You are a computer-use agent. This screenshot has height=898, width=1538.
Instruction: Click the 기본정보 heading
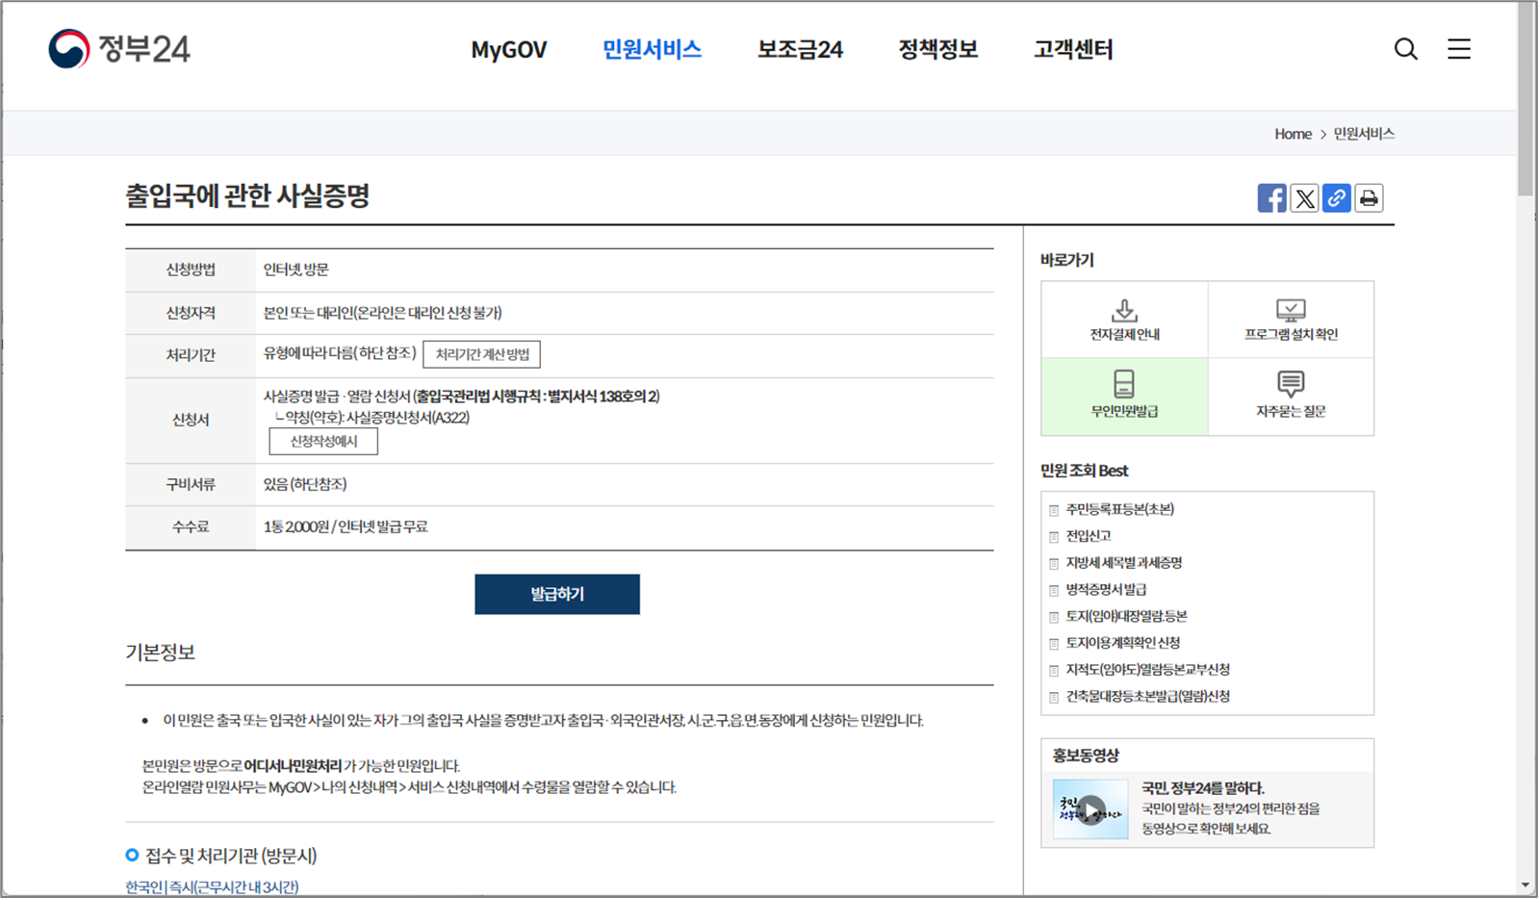pyautogui.click(x=160, y=653)
